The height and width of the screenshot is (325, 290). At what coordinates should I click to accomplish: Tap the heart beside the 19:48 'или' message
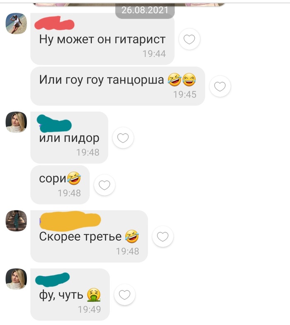point(123,138)
